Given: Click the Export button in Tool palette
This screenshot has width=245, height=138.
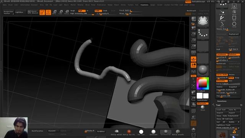Looking at the screenshot, I should click(x=234, y=113).
